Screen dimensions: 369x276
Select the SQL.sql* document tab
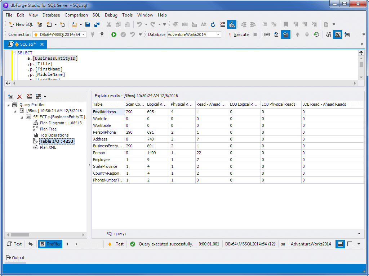pos(25,44)
